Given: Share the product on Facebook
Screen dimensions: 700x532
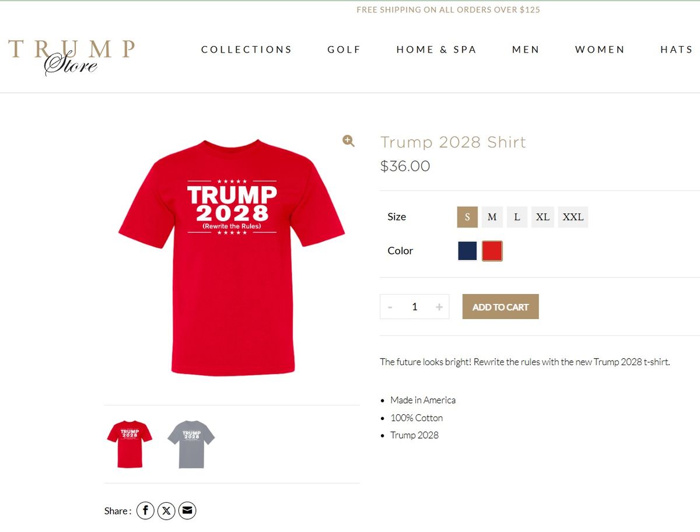Looking at the screenshot, I should (x=145, y=511).
